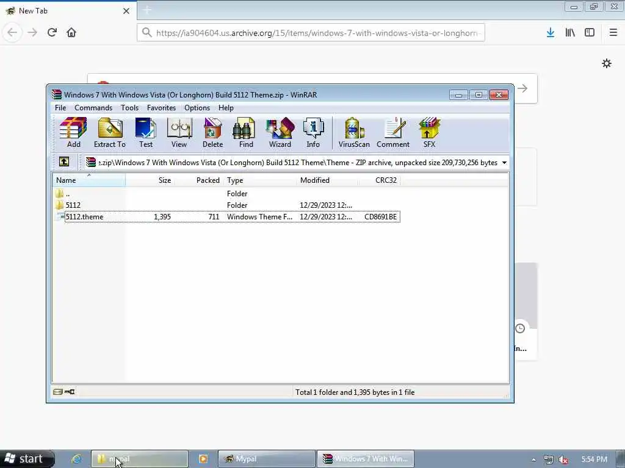Click browser Reload button
Viewport: 625px width, 468px height.
pos(52,32)
